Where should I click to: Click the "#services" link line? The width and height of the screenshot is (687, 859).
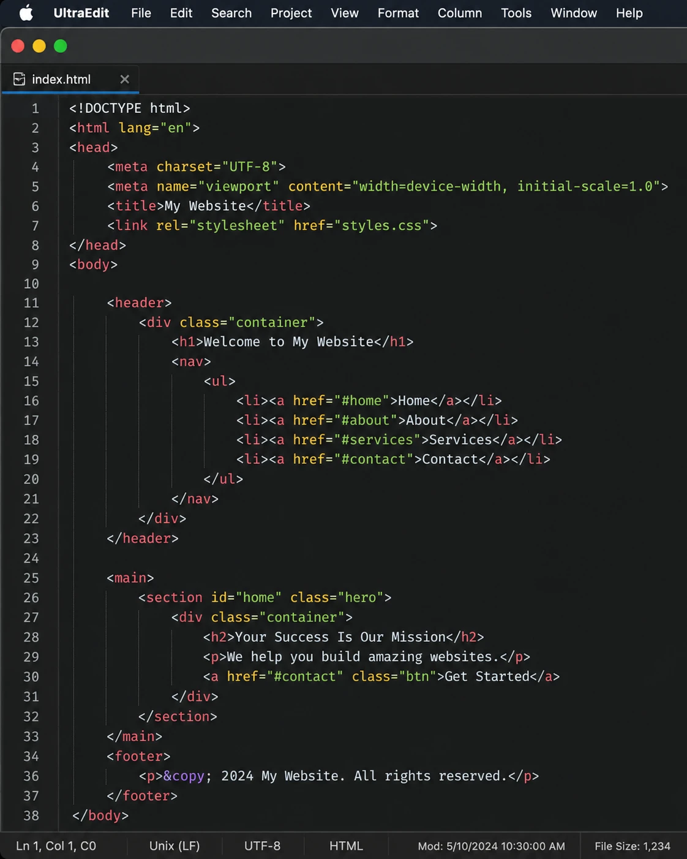click(399, 440)
